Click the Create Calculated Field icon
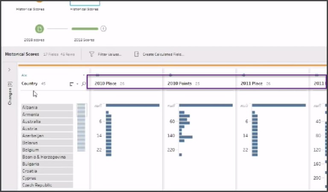This screenshot has height=192, width=328. coord(137,54)
